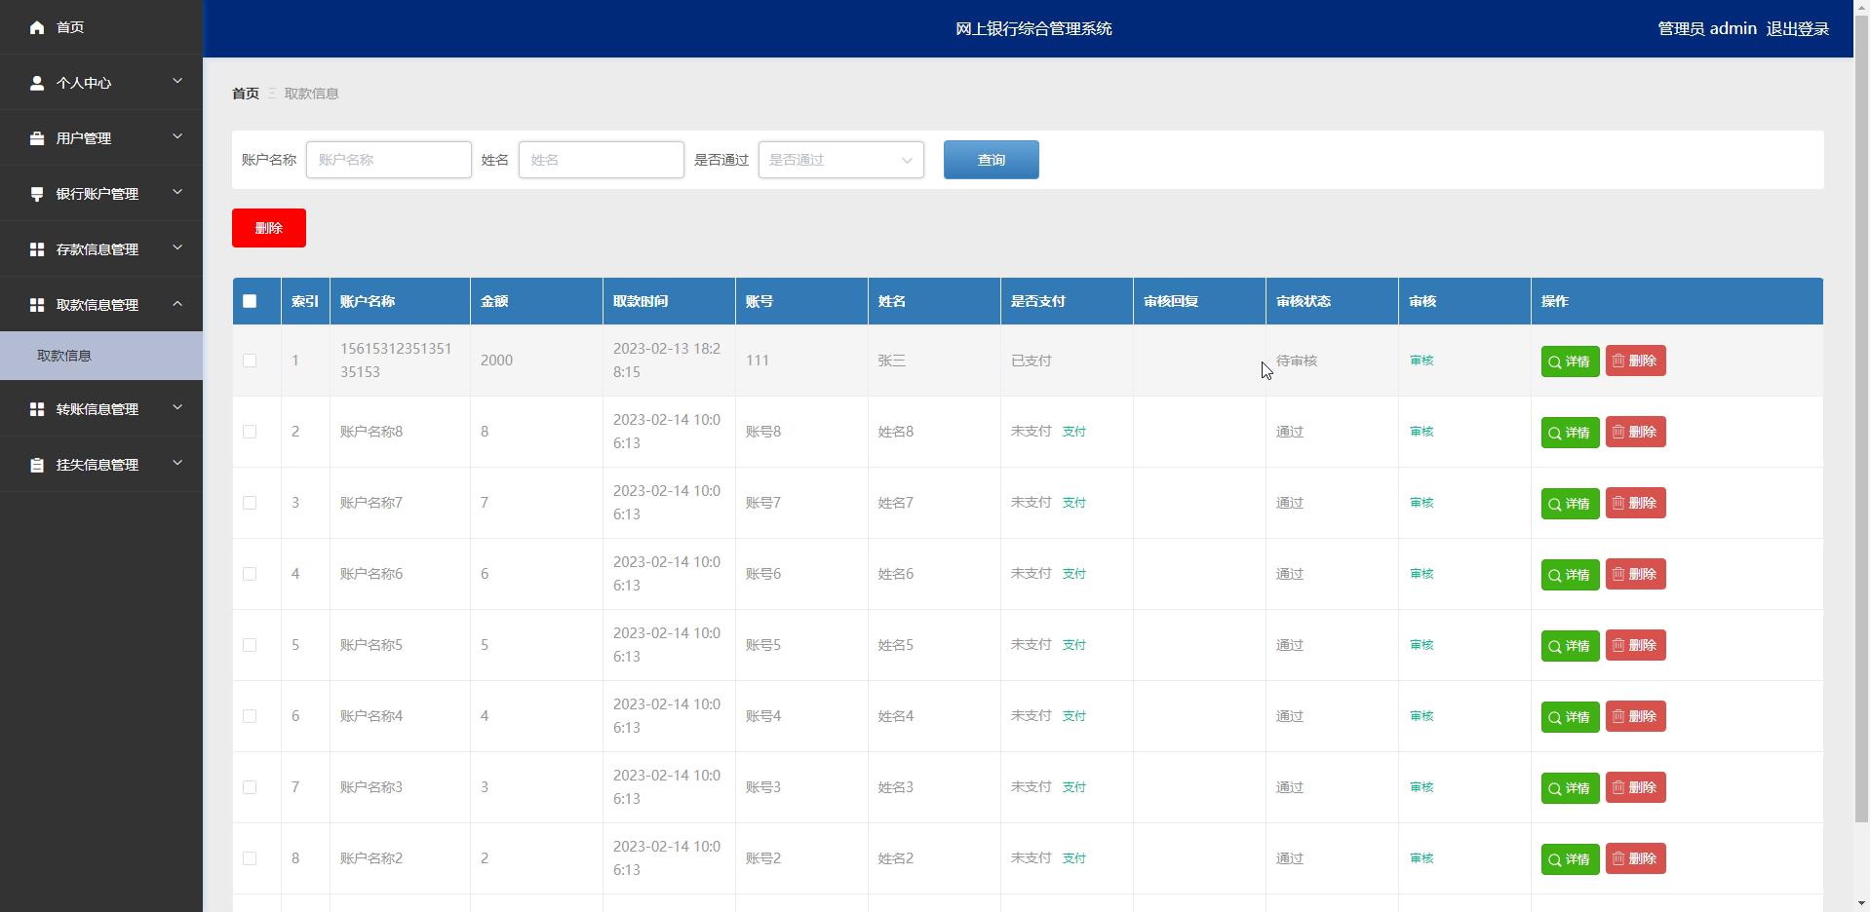
Task: Click the grid icon beside 存款信息管理
Action: (37, 249)
